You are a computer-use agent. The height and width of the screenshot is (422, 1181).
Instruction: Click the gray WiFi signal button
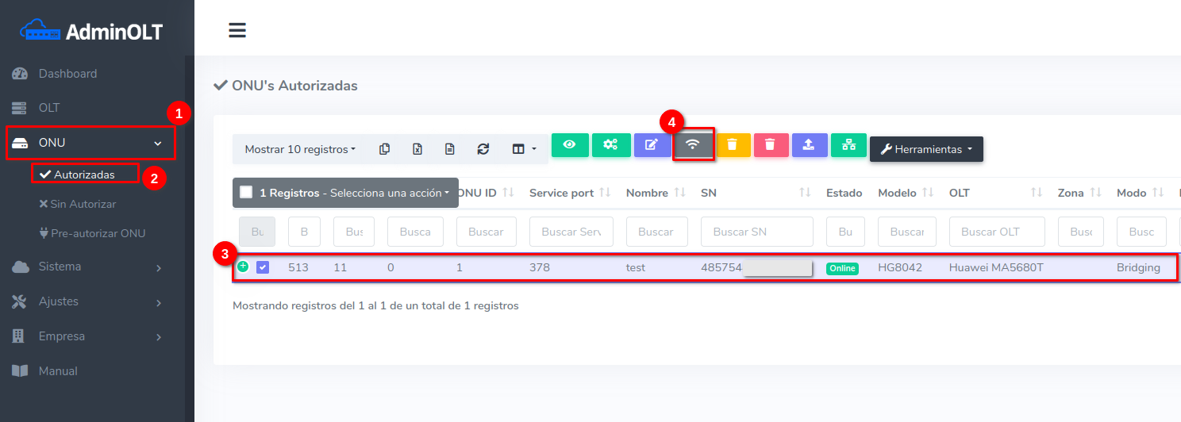tap(693, 144)
